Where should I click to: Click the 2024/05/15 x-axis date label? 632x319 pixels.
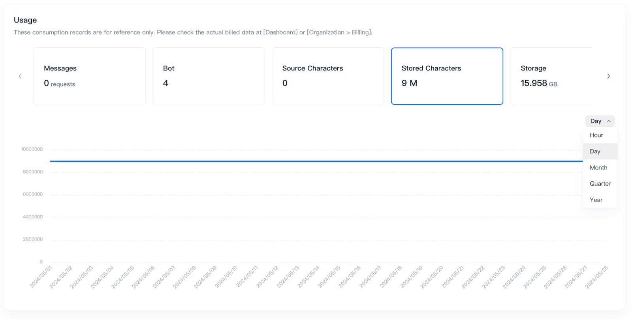329,277
